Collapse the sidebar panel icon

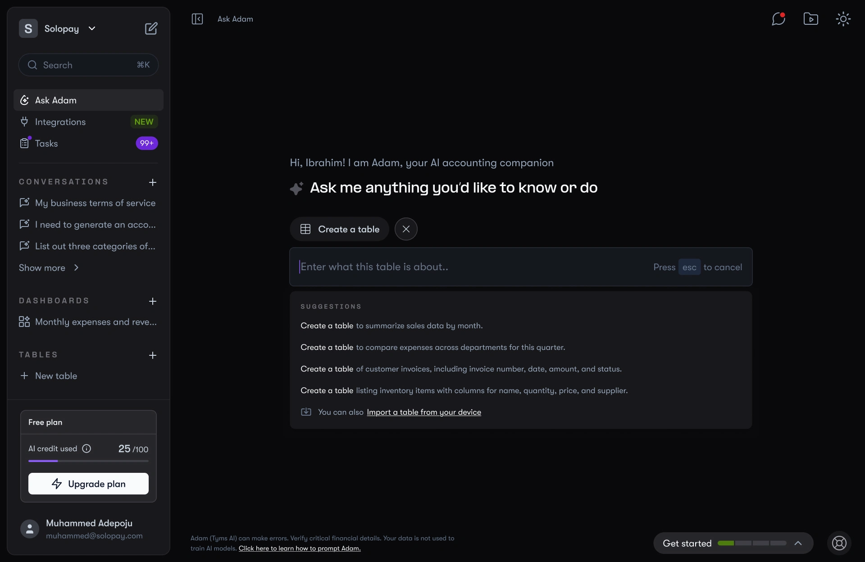(197, 19)
